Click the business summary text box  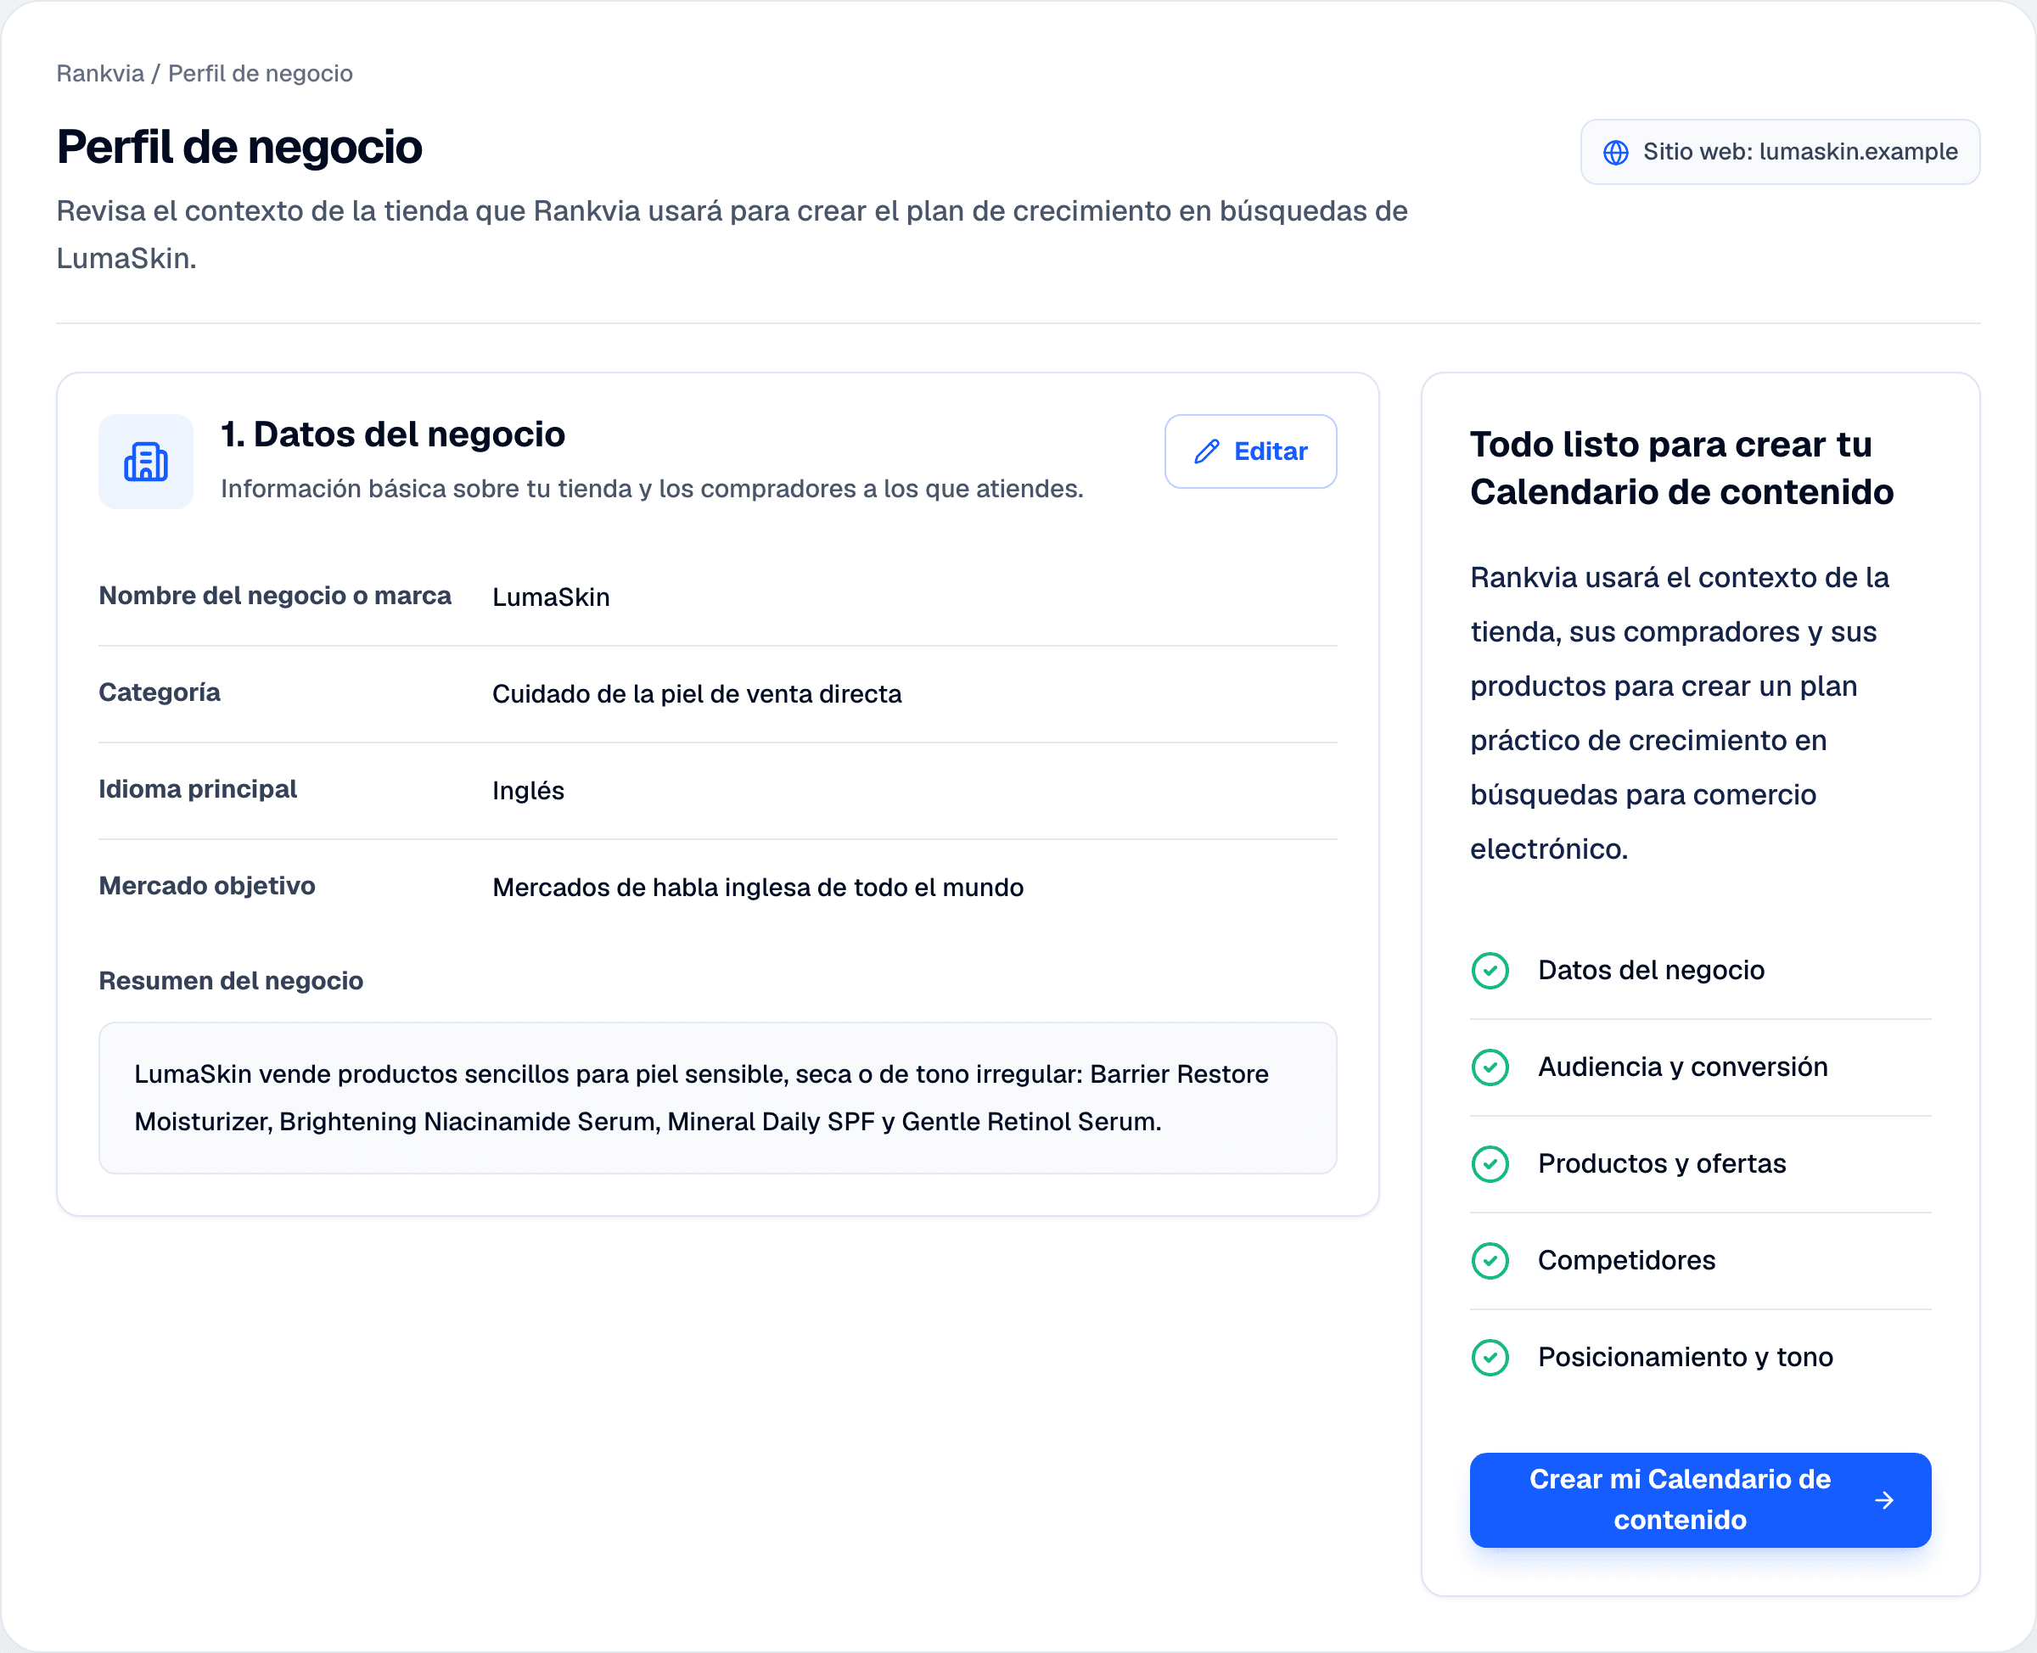(718, 1098)
